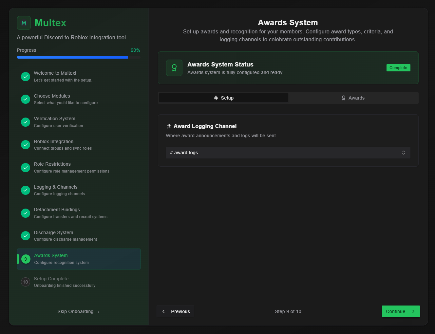Click the Awards System page heading
Image resolution: width=435 pixels, height=334 pixels.
point(288,23)
